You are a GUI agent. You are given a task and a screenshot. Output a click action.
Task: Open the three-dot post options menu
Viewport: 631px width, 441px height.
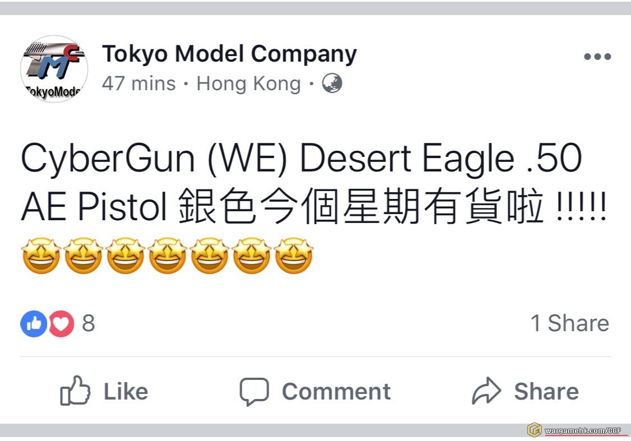click(597, 57)
